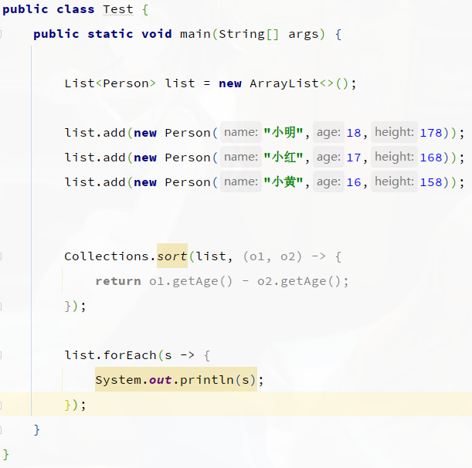This screenshot has height=468, width=472.
Task: Click the o2.getAge() call
Action: 299,281
